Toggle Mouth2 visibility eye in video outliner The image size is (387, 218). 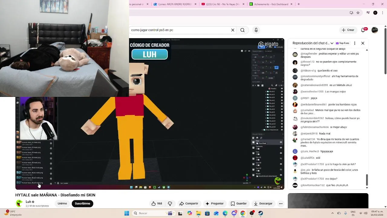tap(282, 91)
